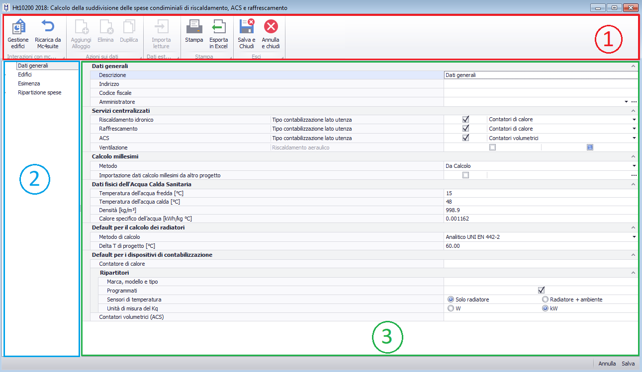
Task: Open Gestione edifici from the toolbar
Action: (x=18, y=27)
